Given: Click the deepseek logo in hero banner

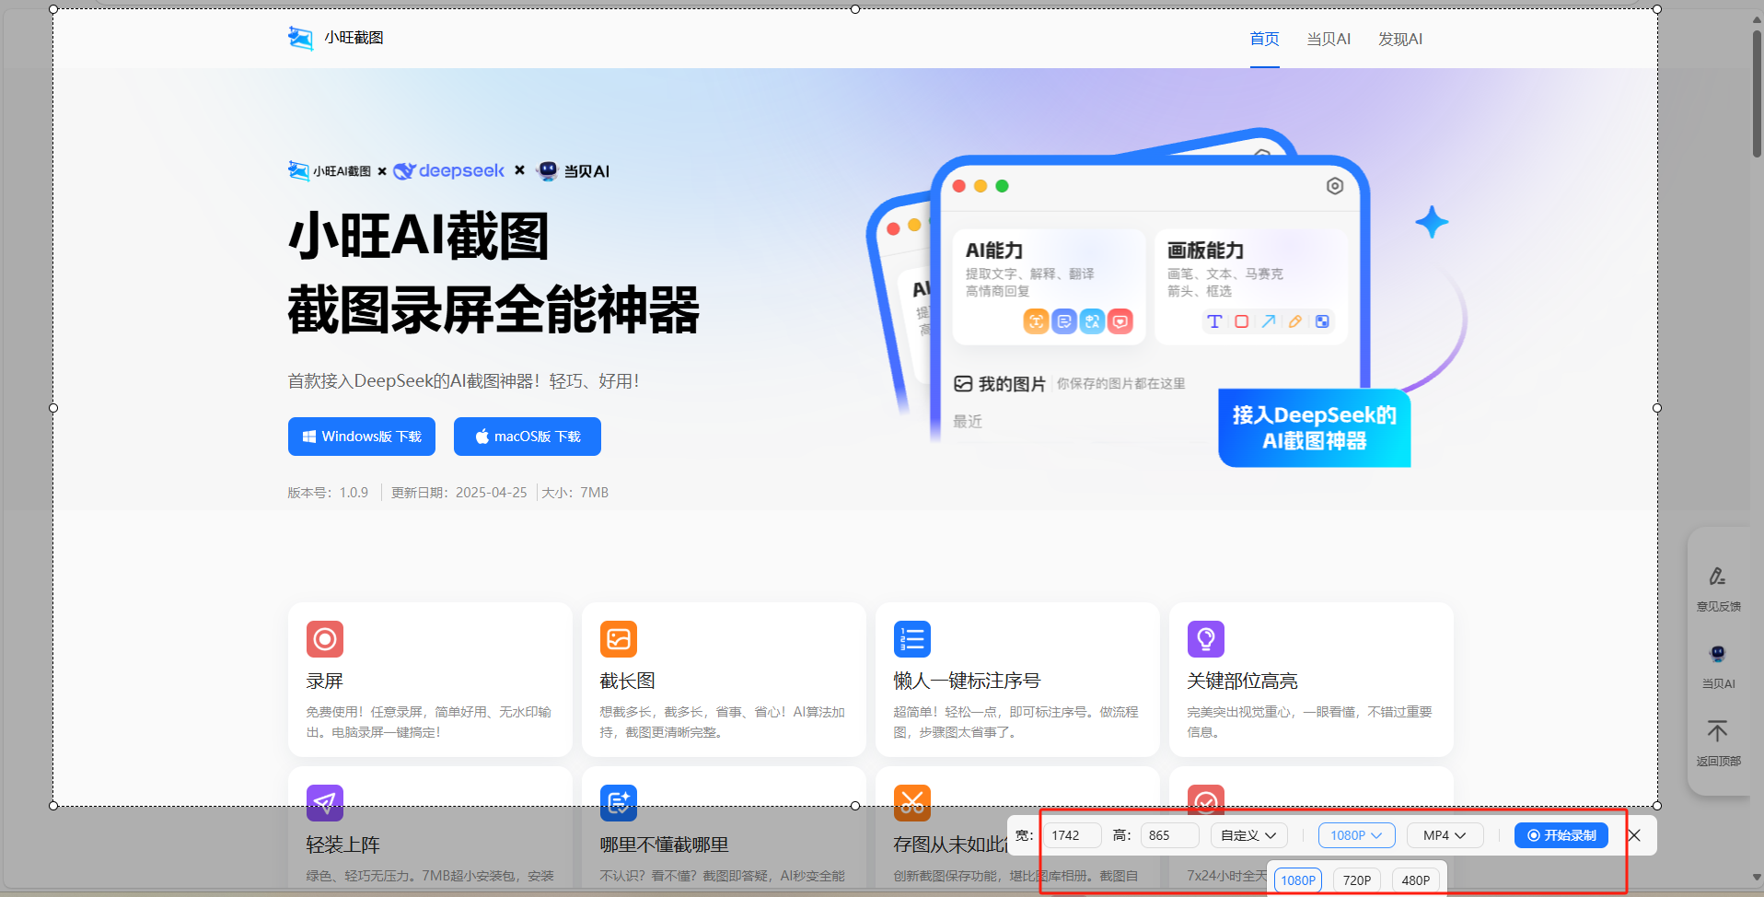Looking at the screenshot, I should click(449, 171).
